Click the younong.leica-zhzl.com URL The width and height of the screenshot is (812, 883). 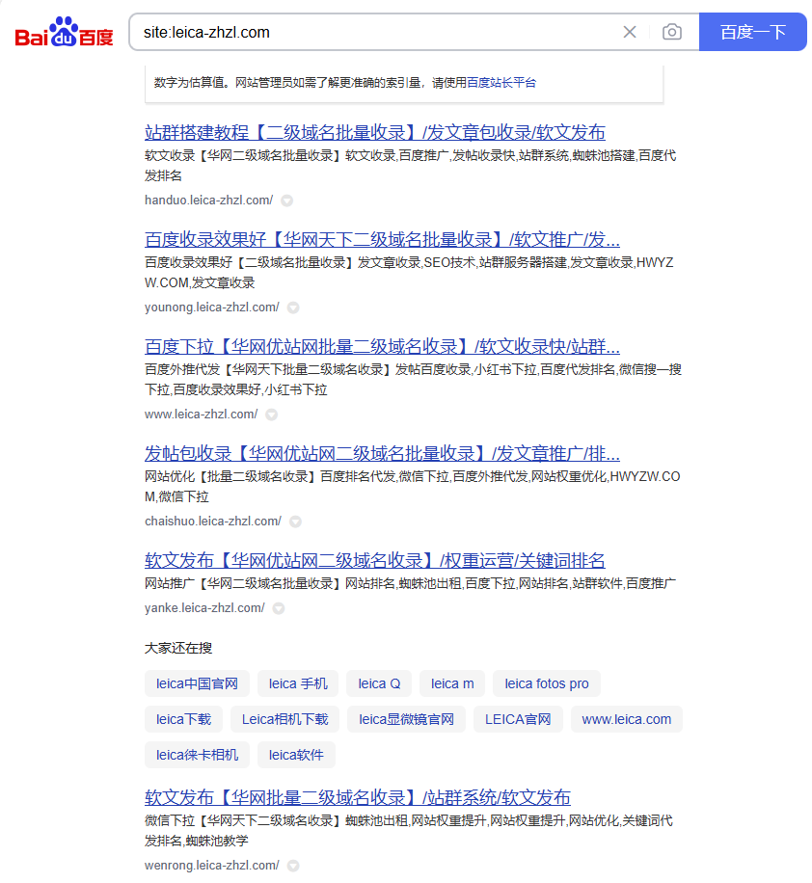point(212,307)
